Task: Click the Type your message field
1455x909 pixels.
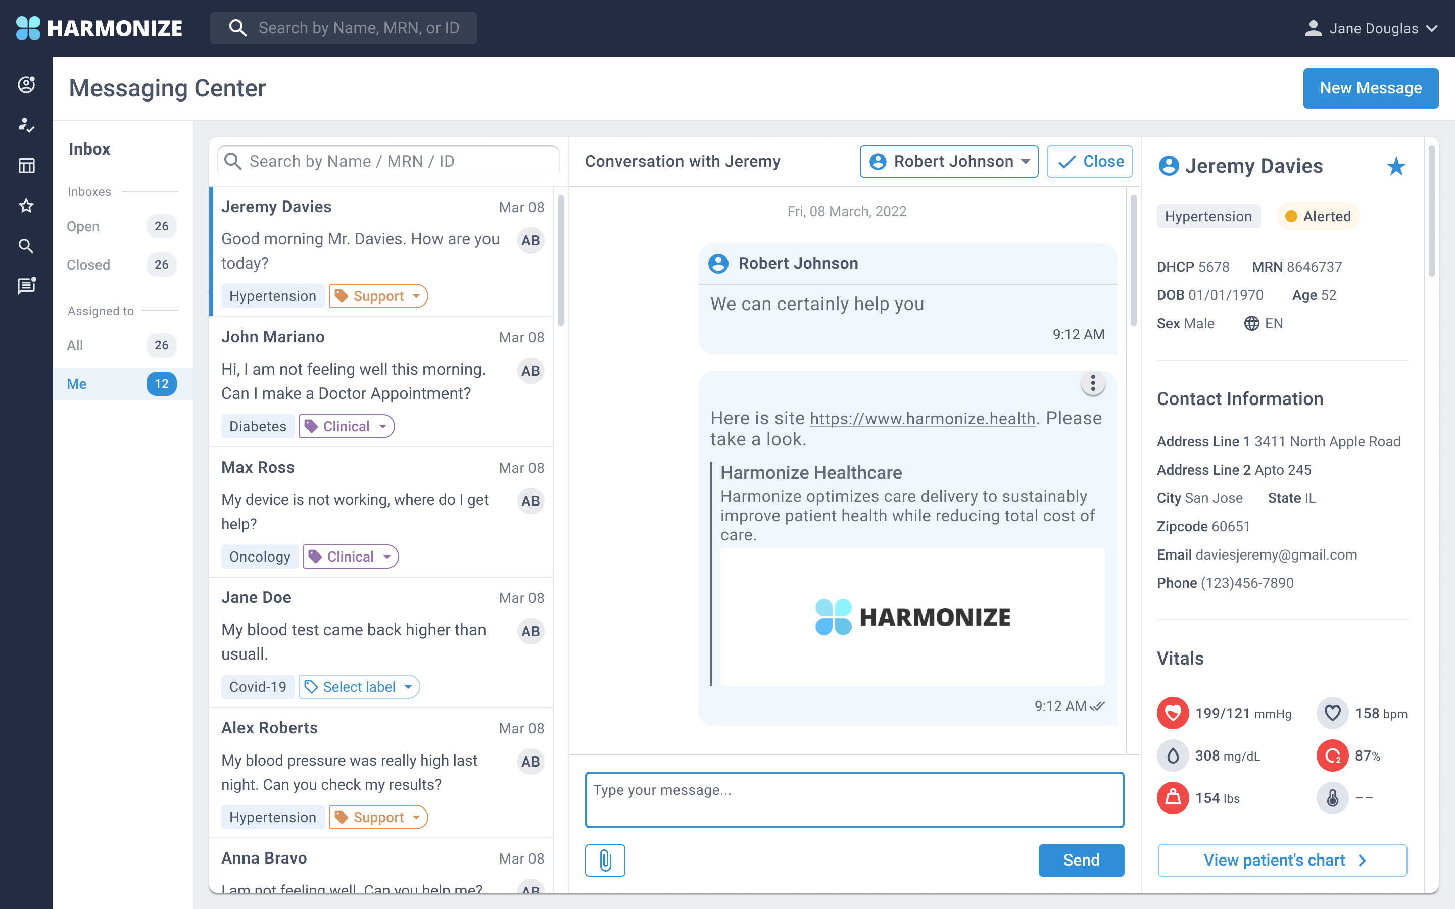Action: (854, 799)
